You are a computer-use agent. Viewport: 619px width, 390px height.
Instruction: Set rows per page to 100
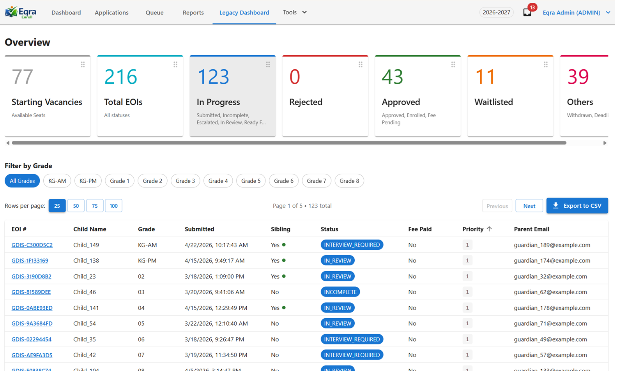(113, 206)
